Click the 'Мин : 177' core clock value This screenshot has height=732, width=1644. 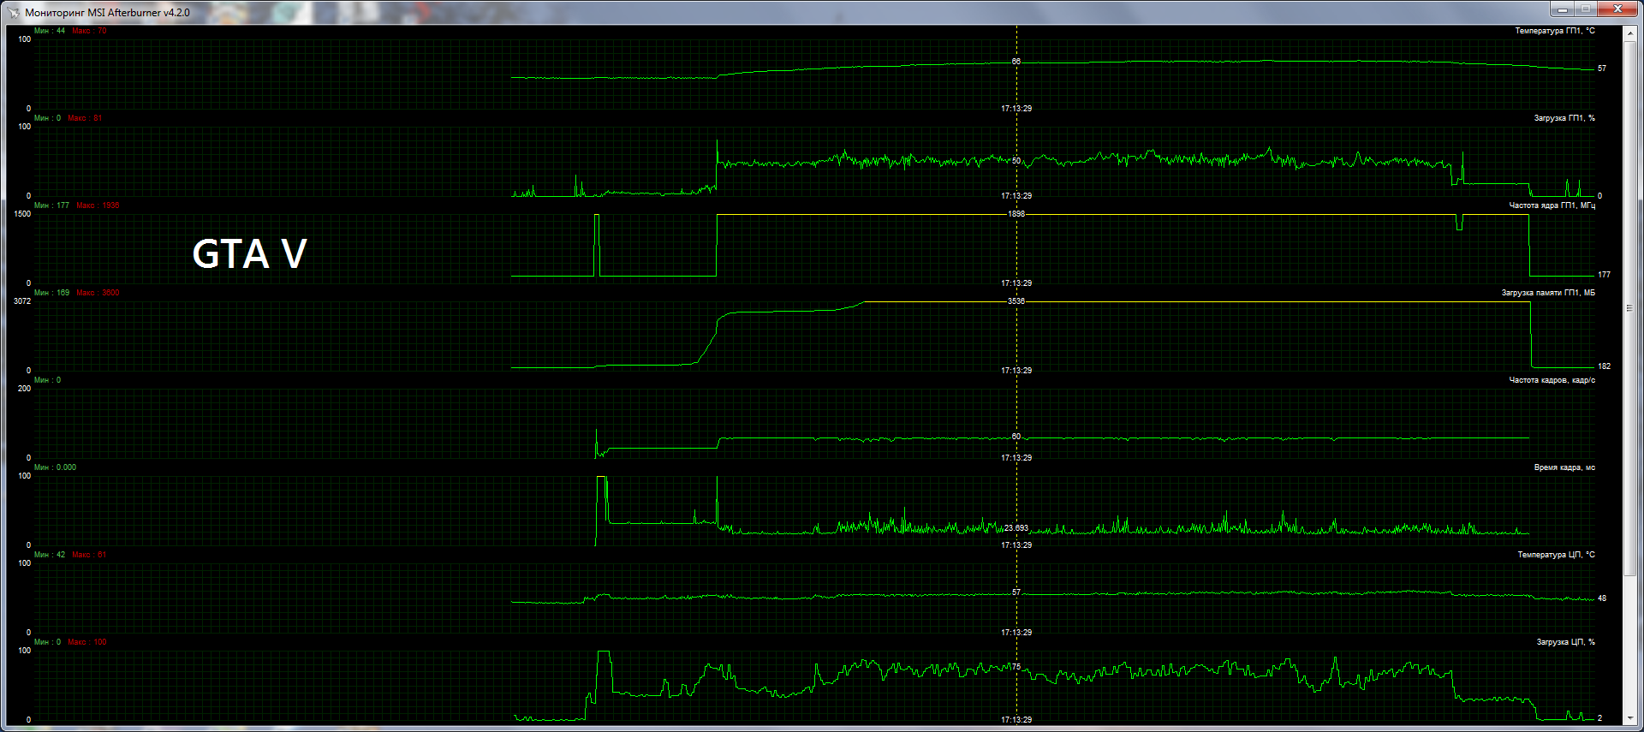(51, 205)
